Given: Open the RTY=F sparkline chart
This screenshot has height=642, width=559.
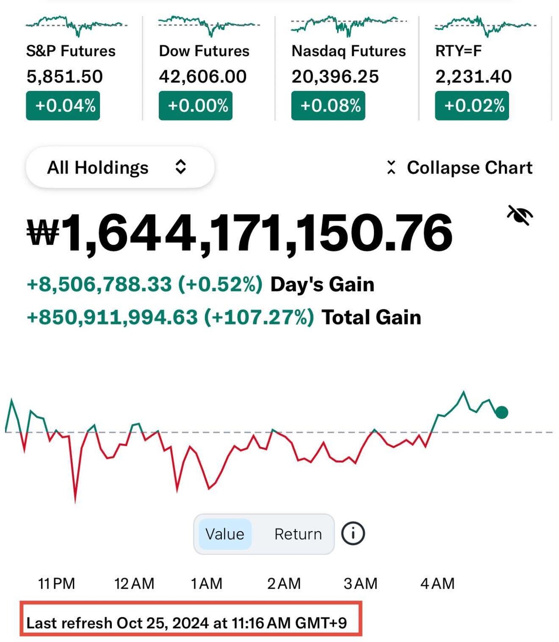Looking at the screenshot, I should 485,25.
